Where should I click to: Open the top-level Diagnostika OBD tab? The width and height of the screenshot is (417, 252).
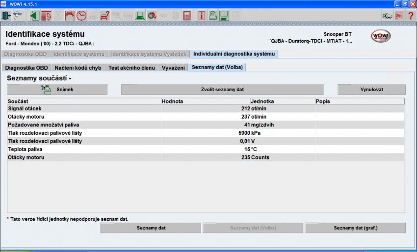pos(26,54)
